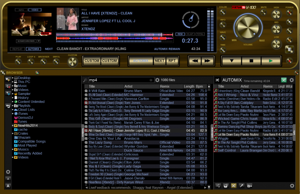Select ELAP time display mode
This screenshot has width=300, height=194.
pos(190,34)
